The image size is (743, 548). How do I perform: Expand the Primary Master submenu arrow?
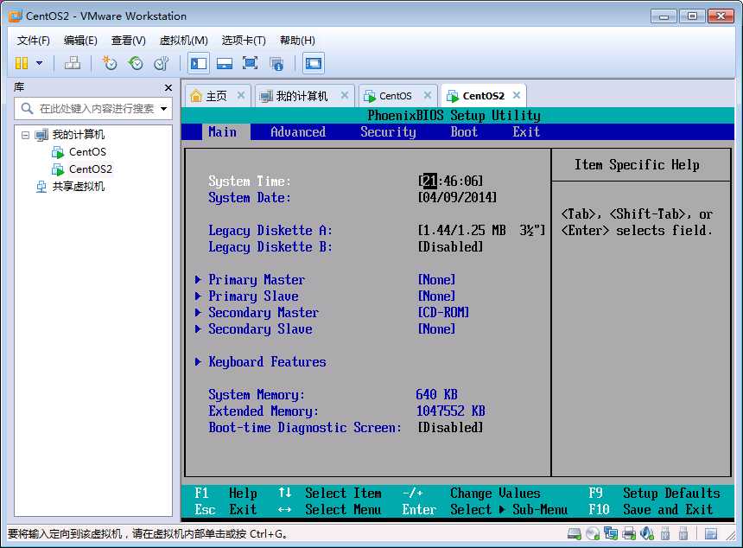pyautogui.click(x=198, y=280)
